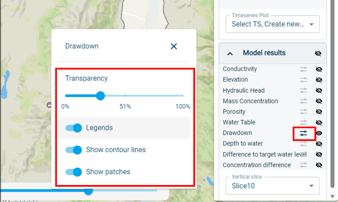Show the Conductivity layer
Screen dimensions: 338x202
point(319,69)
